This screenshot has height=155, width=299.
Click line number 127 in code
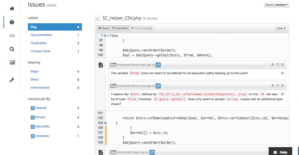click(100, 133)
